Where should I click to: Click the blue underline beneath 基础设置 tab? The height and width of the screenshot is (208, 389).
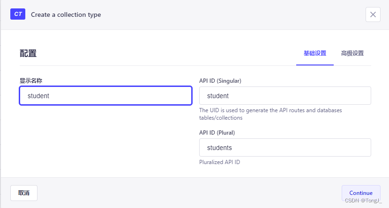coord(314,65)
